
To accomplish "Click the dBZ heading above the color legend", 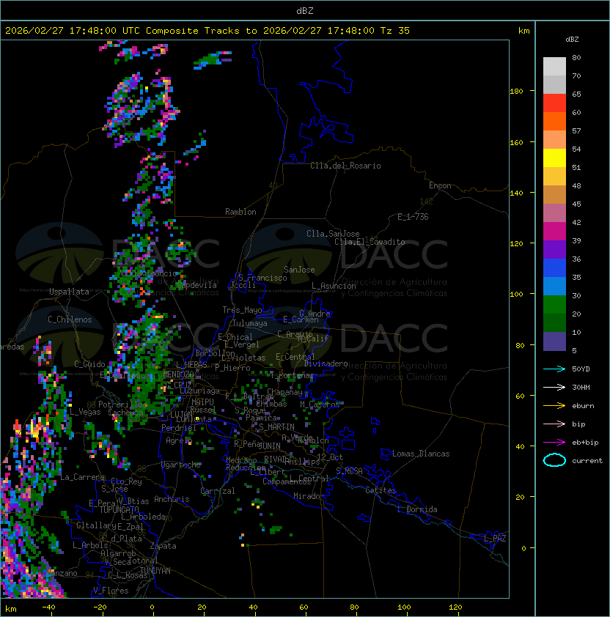I will point(572,40).
